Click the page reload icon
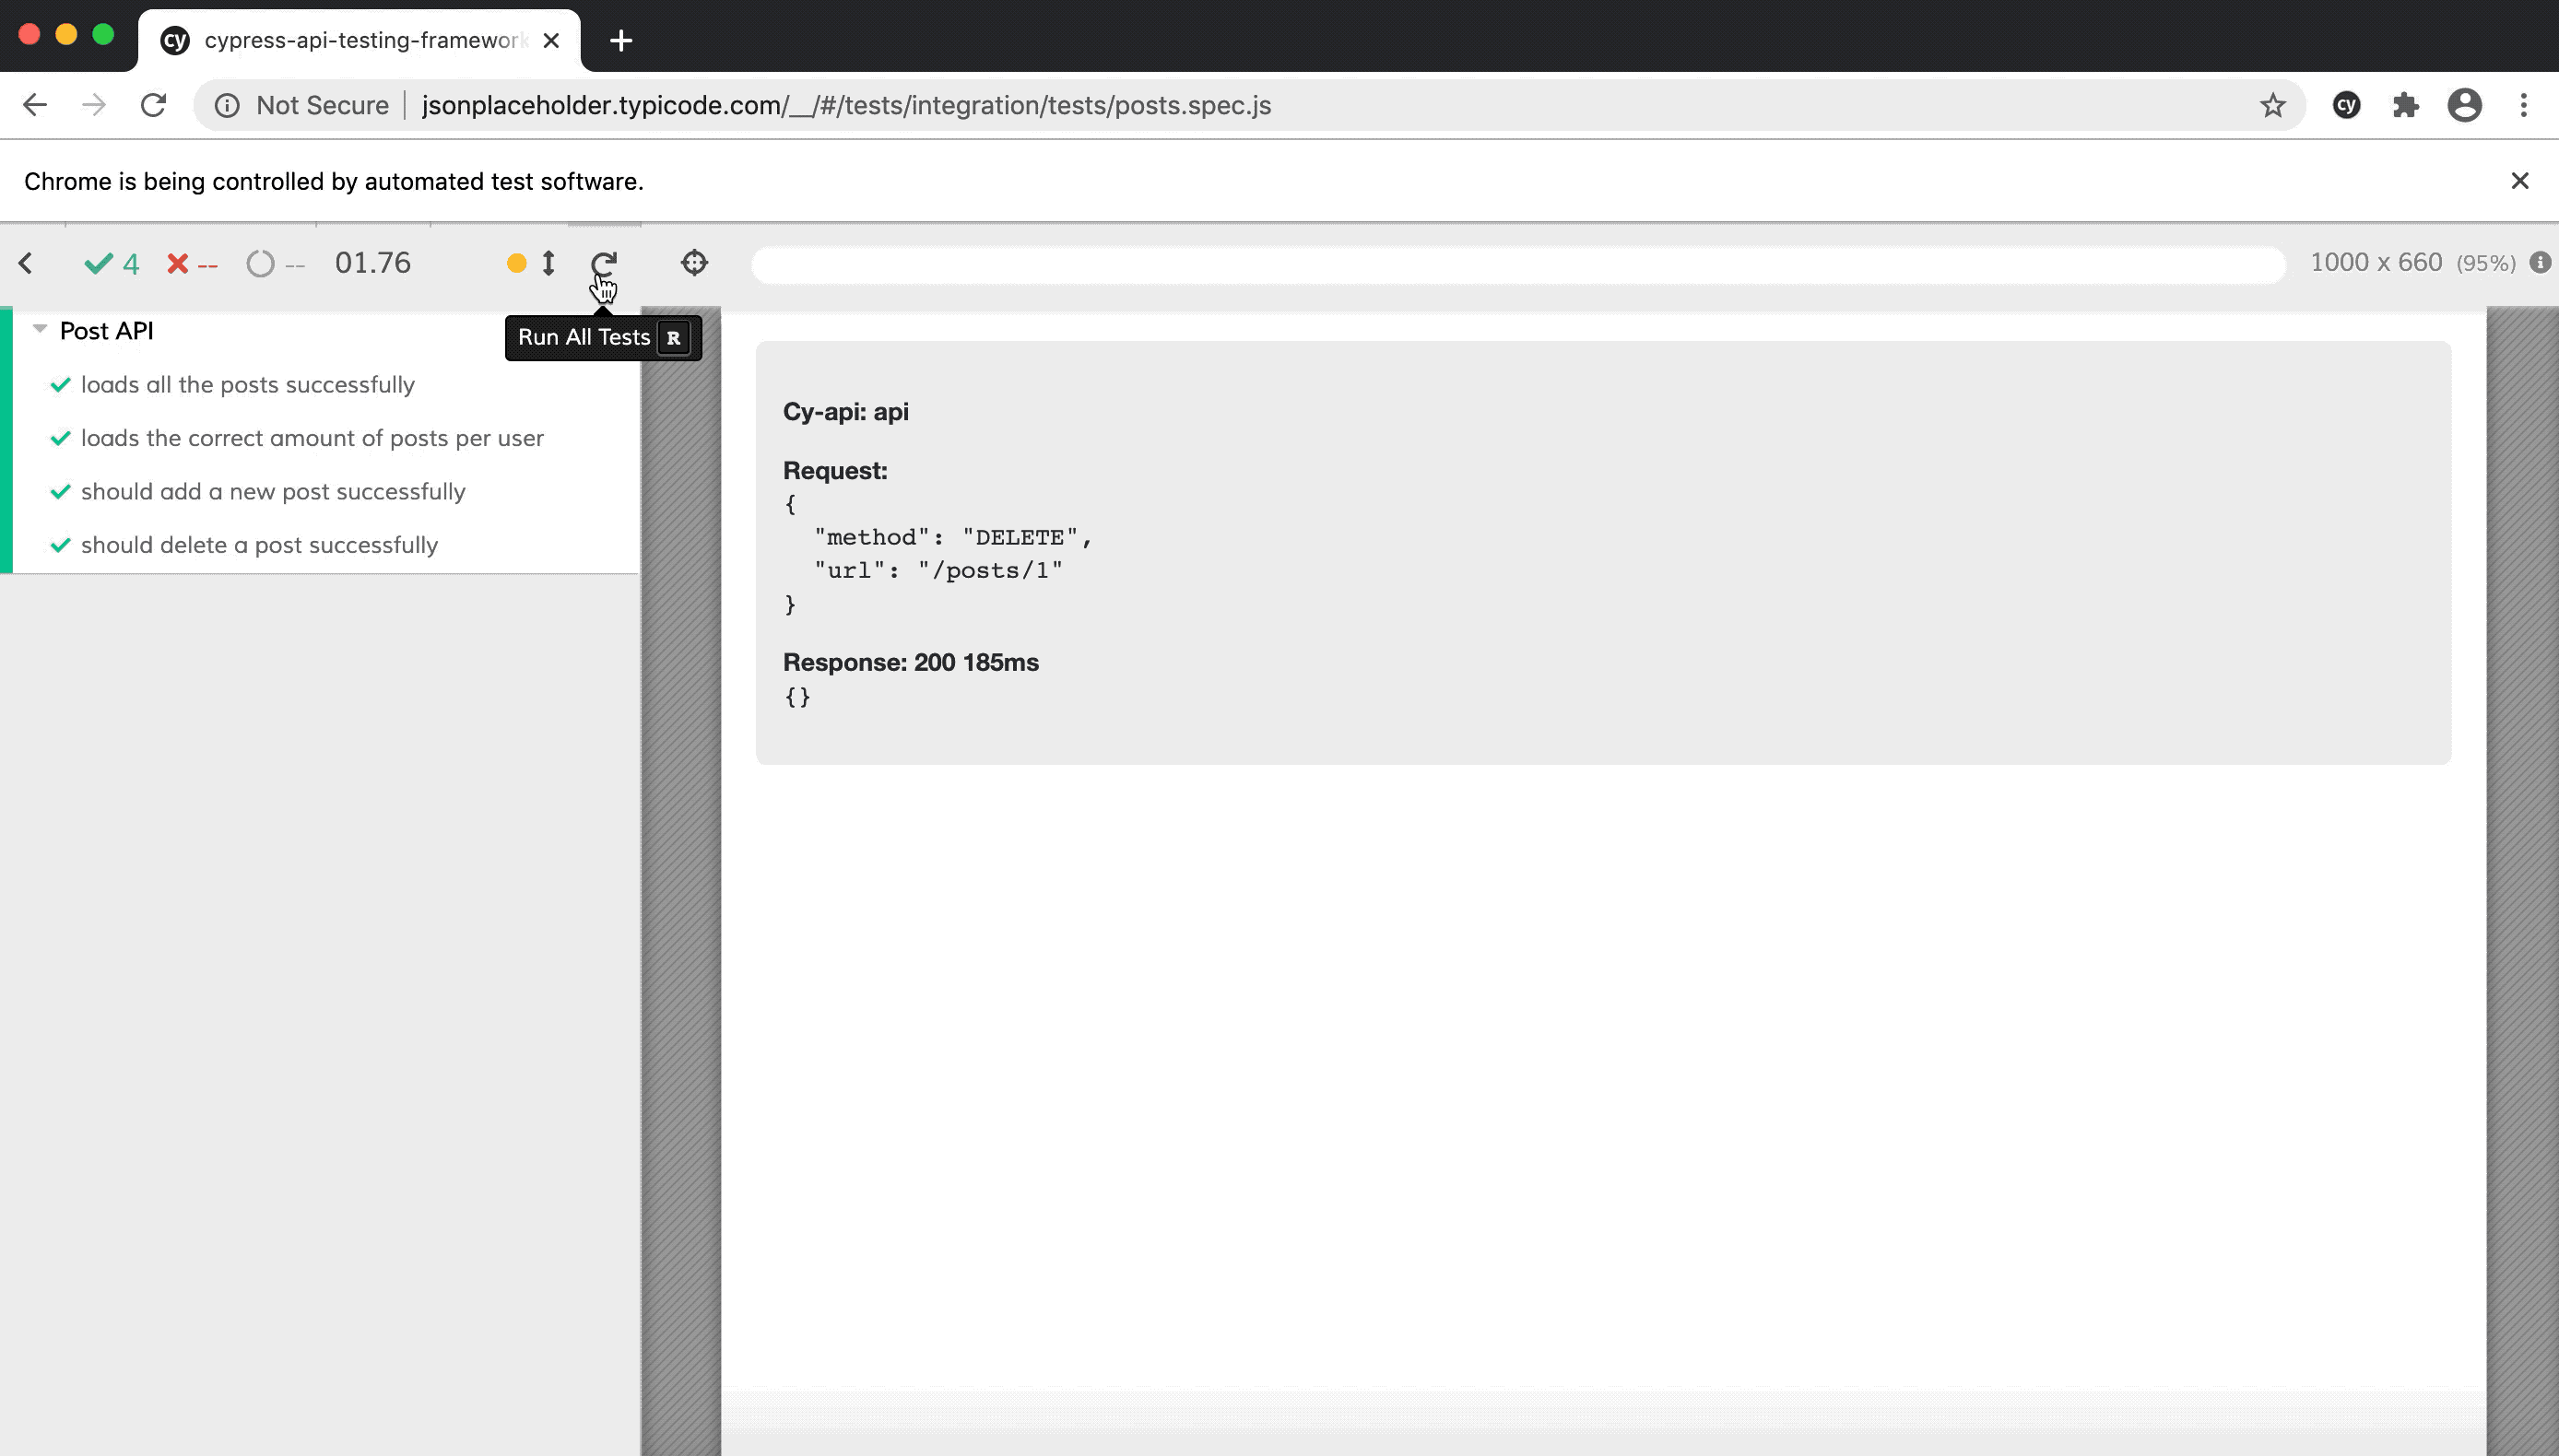The height and width of the screenshot is (1456, 2559). click(153, 105)
